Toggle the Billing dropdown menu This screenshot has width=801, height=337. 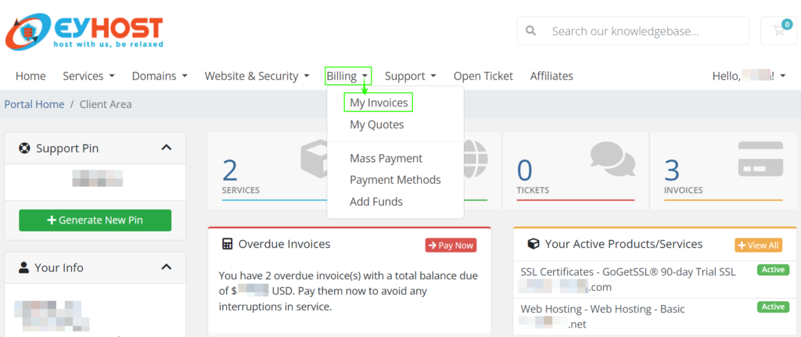[348, 76]
